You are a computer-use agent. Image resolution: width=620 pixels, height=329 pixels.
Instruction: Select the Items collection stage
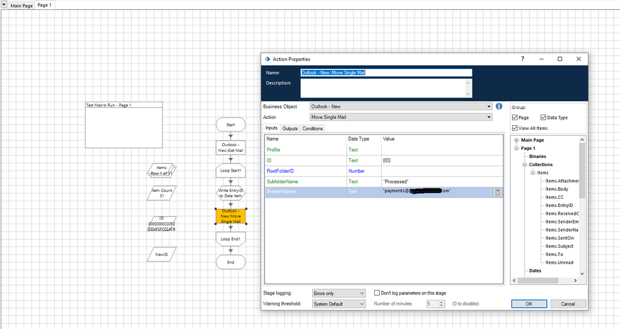point(161,170)
